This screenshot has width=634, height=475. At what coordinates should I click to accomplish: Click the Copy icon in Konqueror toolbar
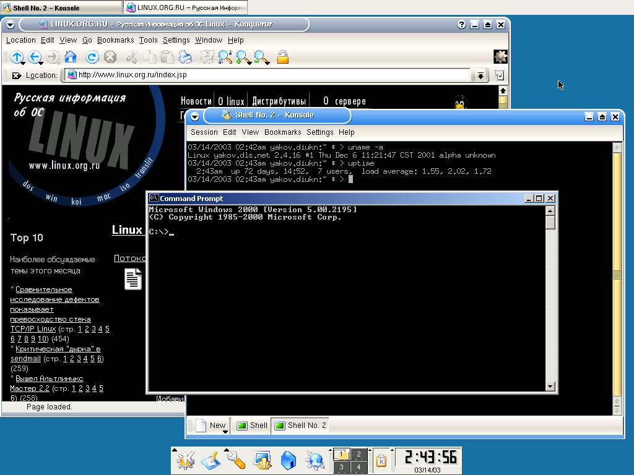click(x=150, y=57)
